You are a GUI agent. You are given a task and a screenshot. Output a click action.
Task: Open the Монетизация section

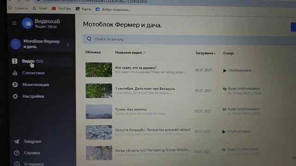pyautogui.click(x=36, y=85)
